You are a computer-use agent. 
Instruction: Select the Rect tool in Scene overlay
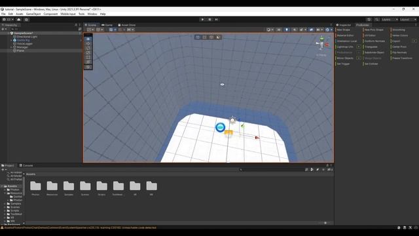point(88,57)
